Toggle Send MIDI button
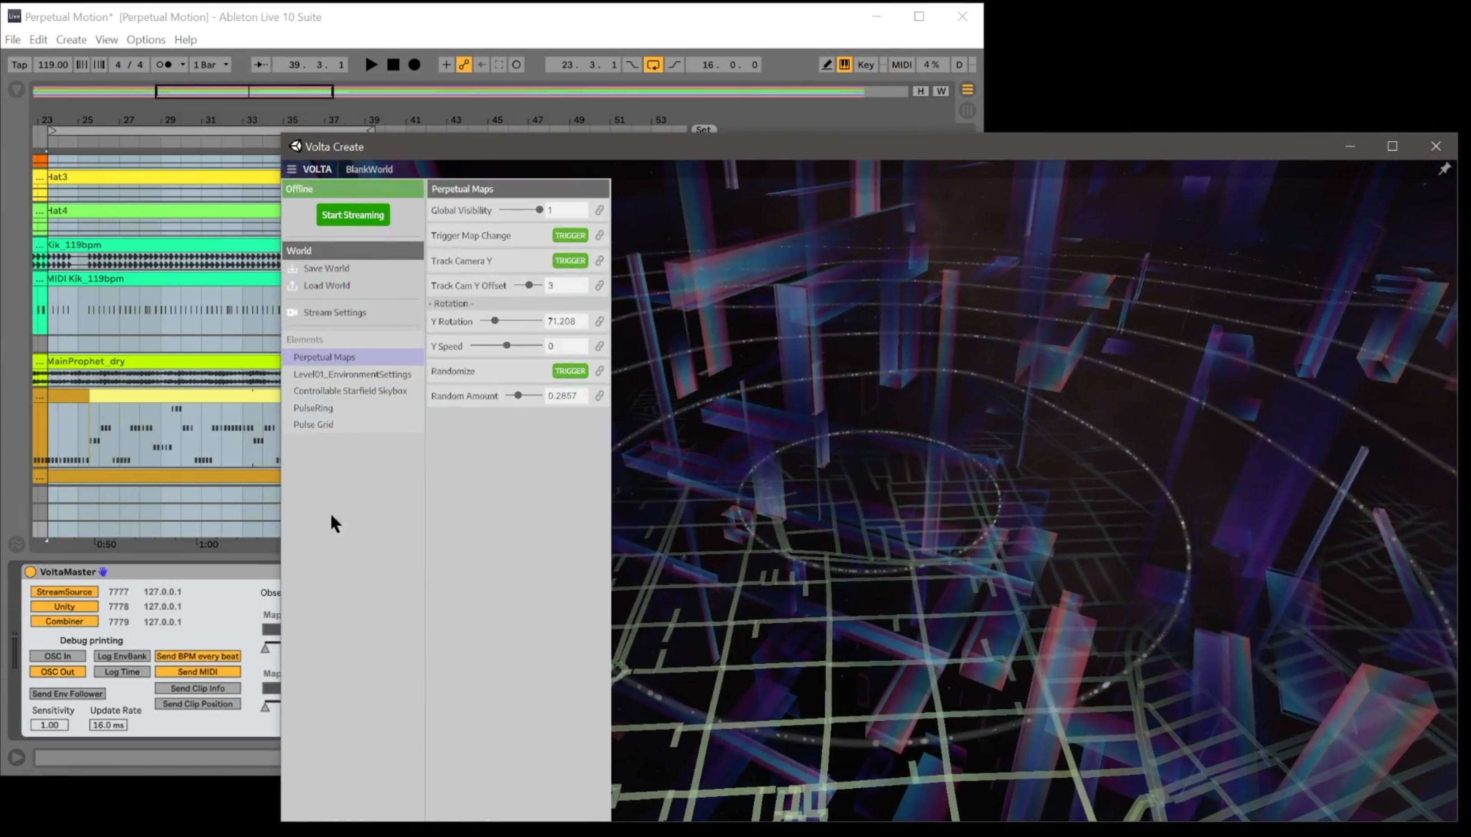 pos(198,672)
